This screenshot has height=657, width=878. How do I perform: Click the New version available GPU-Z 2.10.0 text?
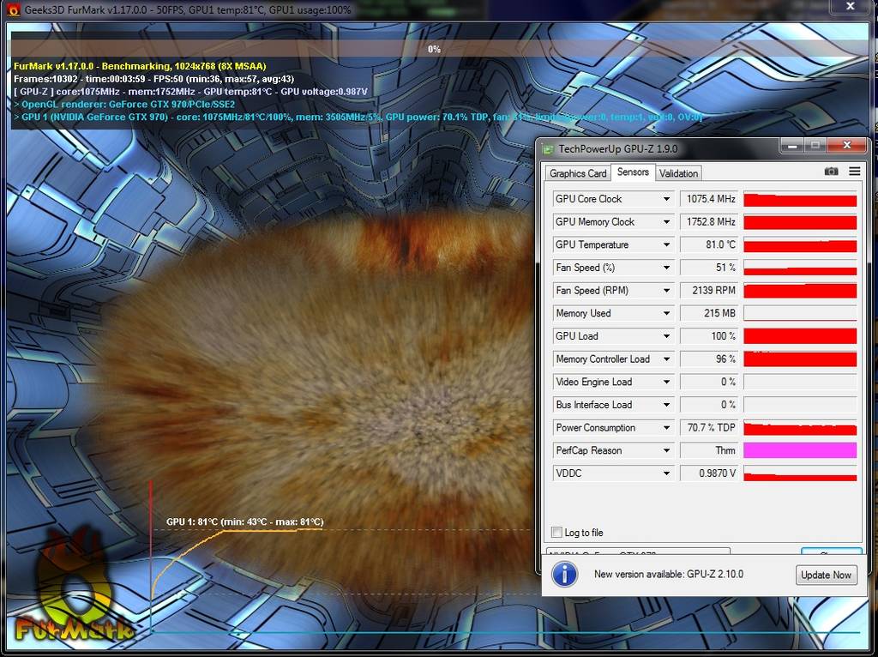(669, 574)
